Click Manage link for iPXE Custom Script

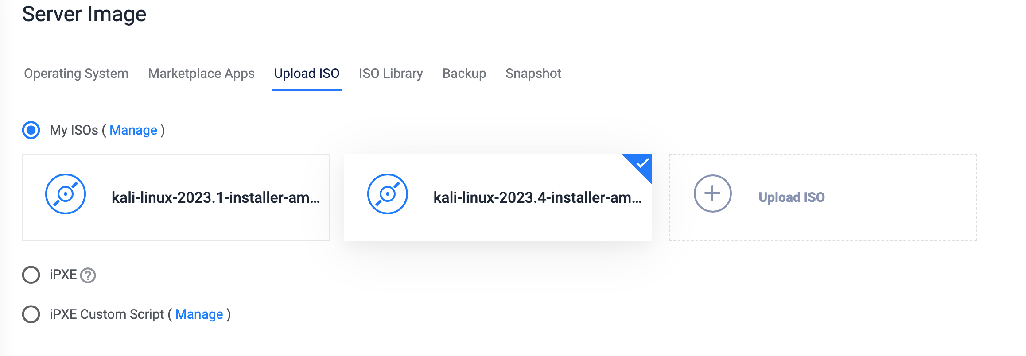[x=199, y=314]
